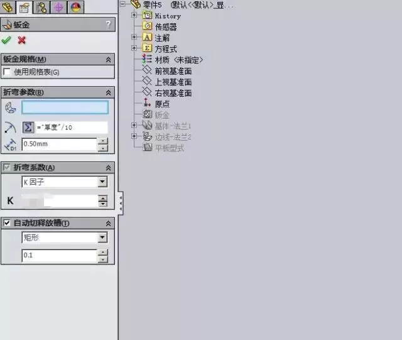This screenshot has height=340, width=402.
Task: Click the blue selection box under 折弯参数
Action: (65, 107)
